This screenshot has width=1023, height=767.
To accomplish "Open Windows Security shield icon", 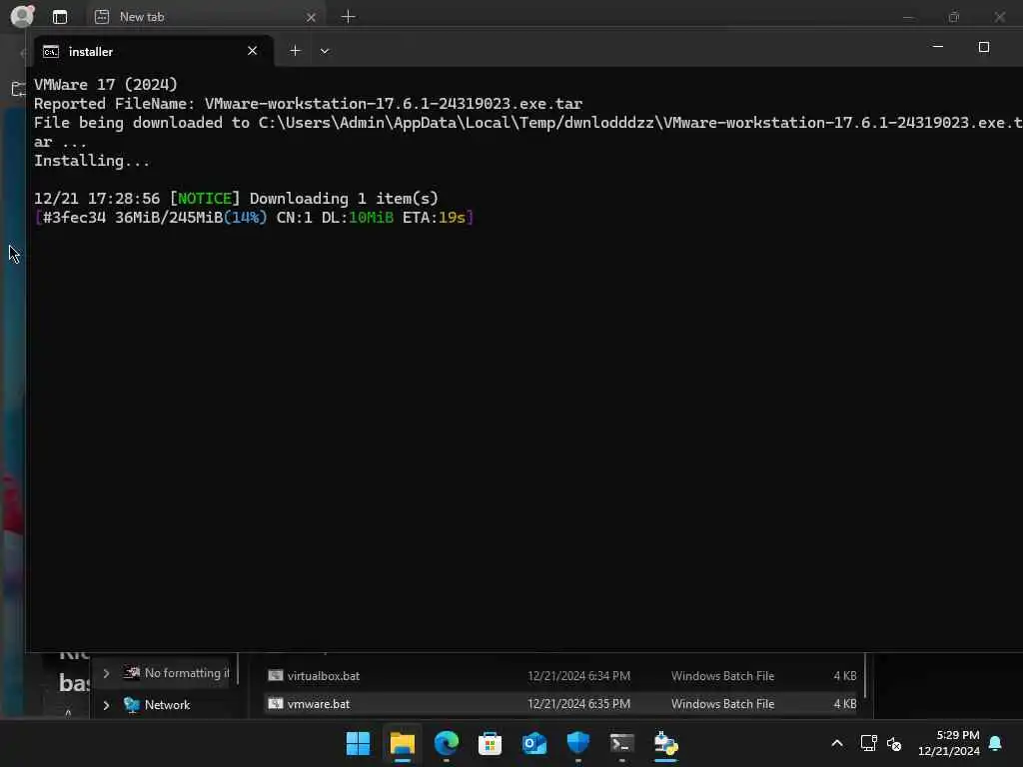I will 578,743.
